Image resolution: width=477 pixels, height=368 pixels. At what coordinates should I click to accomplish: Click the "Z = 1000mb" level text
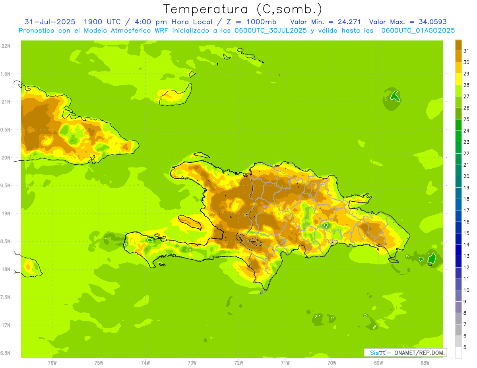pos(251,21)
